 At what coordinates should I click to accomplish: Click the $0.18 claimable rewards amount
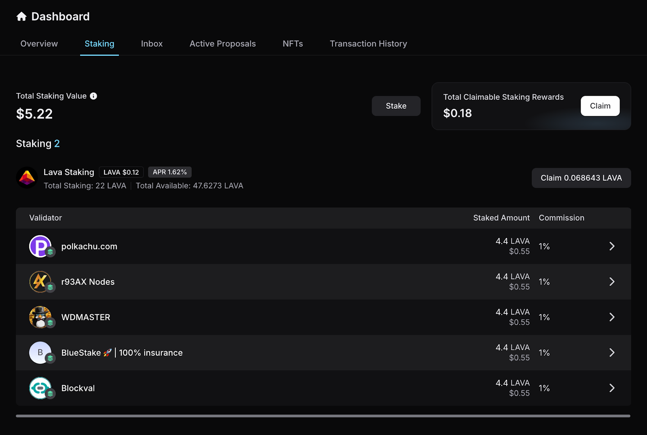pyautogui.click(x=457, y=113)
